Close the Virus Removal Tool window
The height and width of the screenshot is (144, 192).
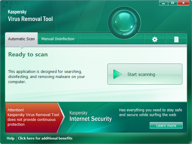(183, 3)
